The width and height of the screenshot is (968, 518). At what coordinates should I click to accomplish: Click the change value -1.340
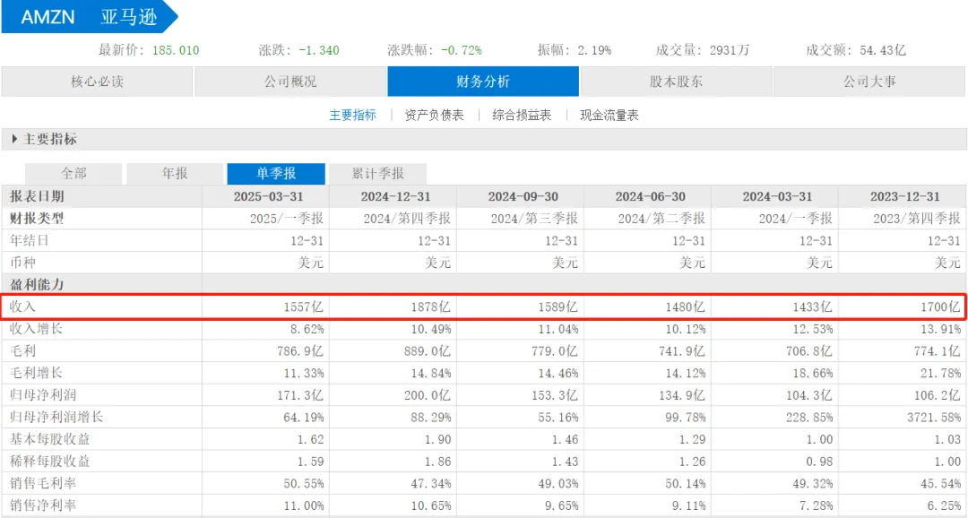tap(318, 50)
